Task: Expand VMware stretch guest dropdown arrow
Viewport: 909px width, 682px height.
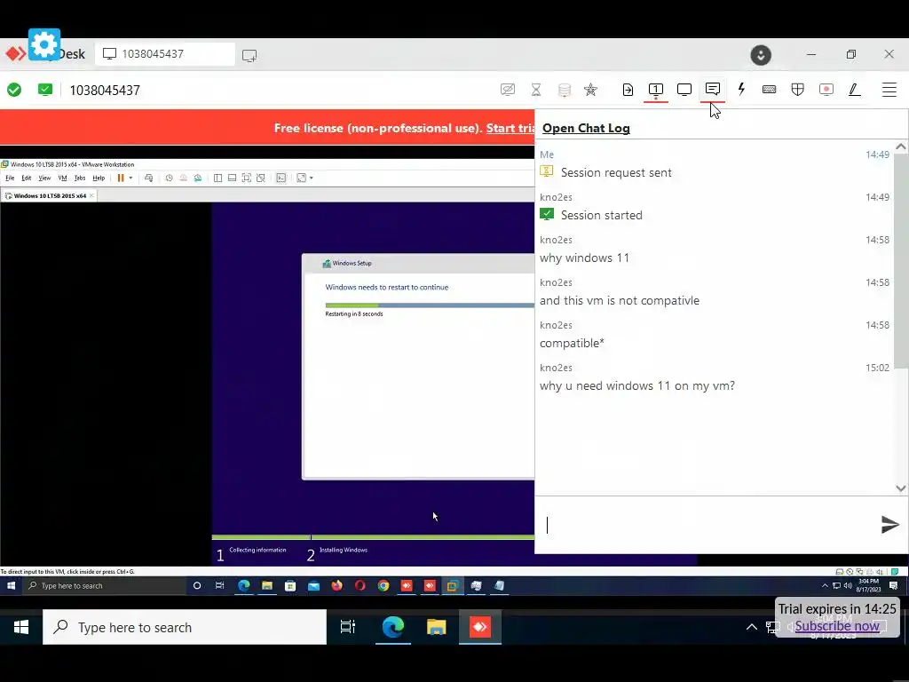Action: click(312, 178)
